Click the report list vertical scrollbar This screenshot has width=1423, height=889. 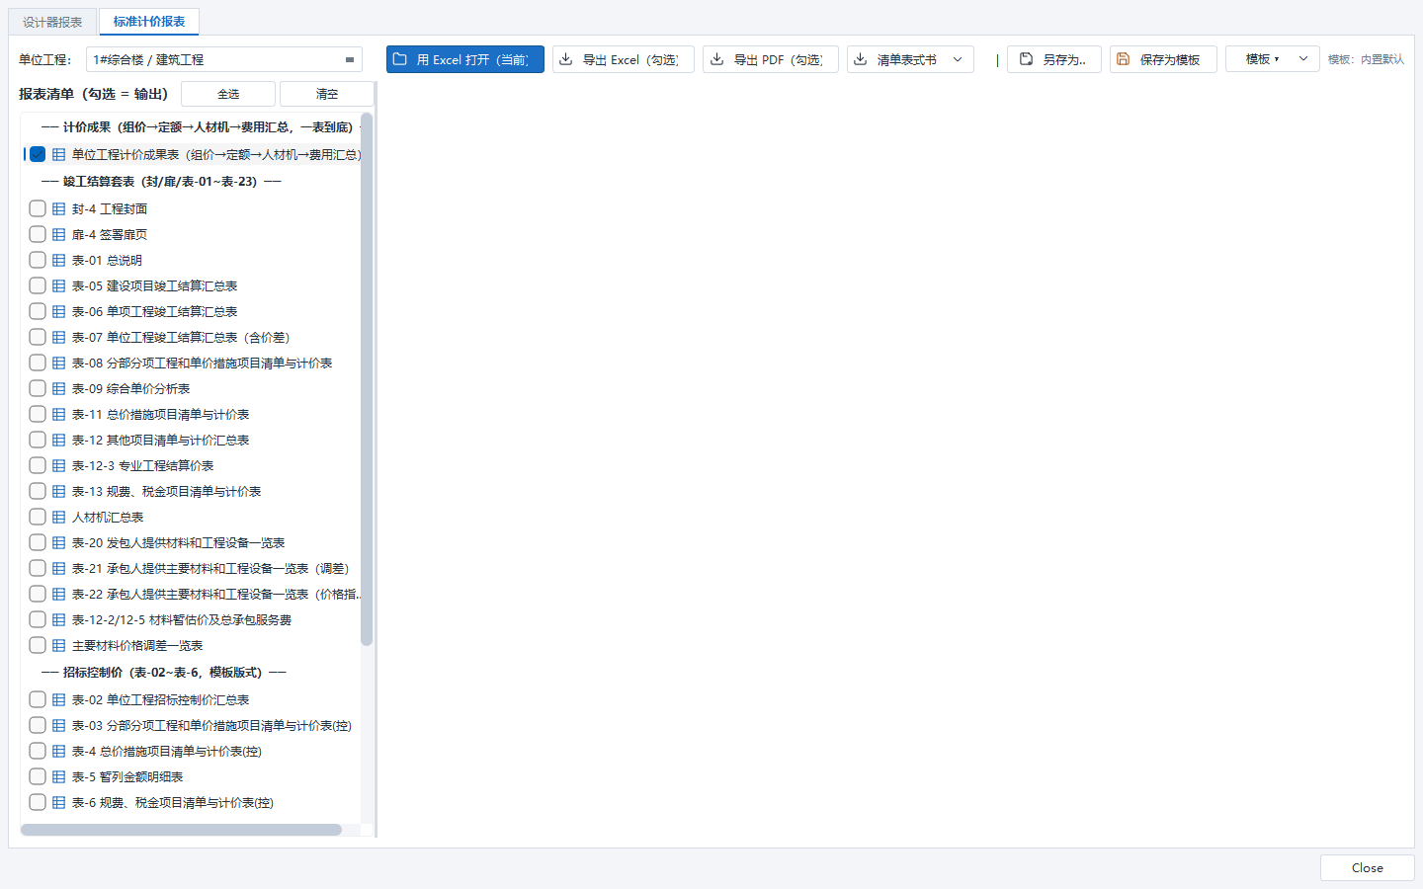click(367, 380)
